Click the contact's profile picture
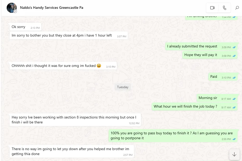Viewport: 242px width, 161px height. [11, 8]
